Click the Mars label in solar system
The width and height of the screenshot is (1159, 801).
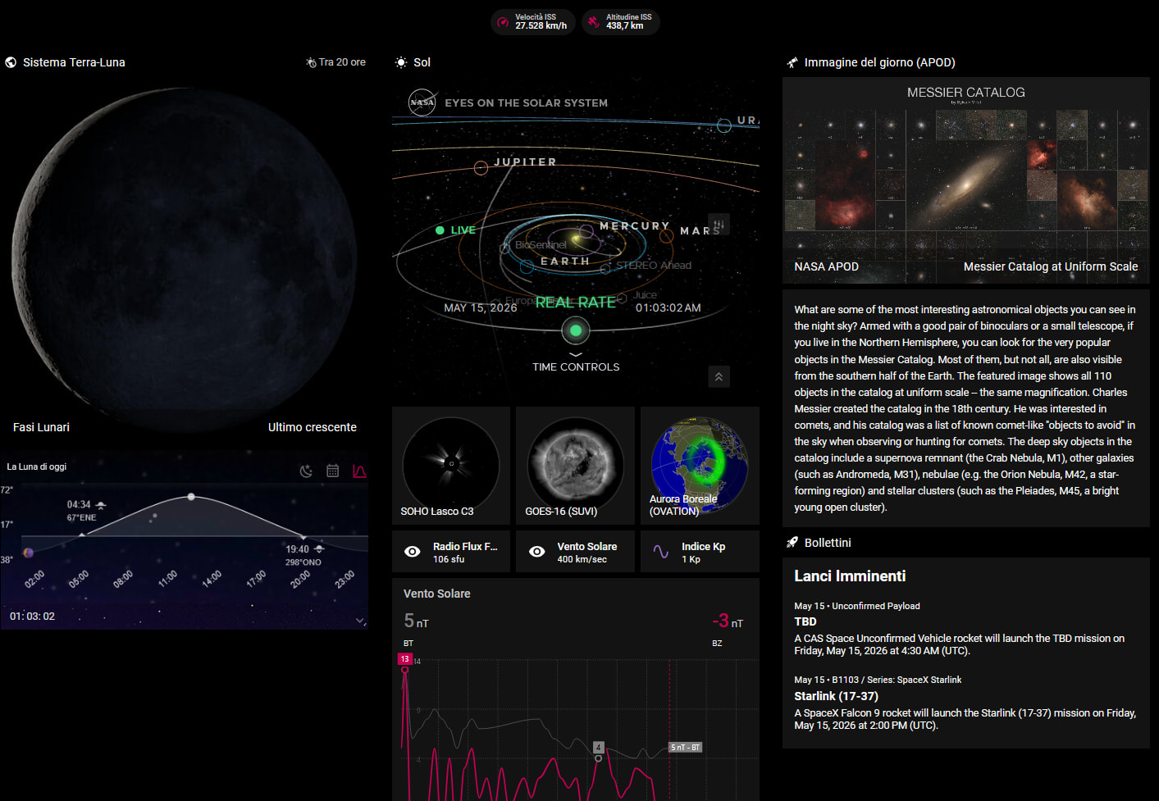coord(700,231)
